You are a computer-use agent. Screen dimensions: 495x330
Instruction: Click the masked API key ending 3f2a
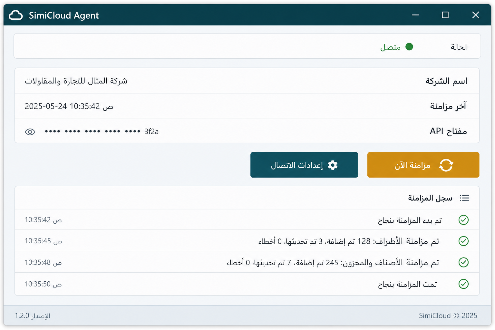(102, 131)
